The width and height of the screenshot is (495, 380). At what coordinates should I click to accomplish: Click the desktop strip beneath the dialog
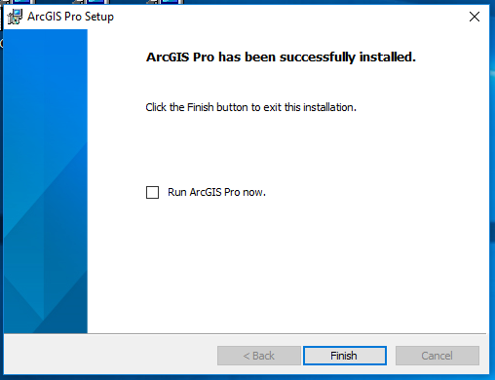pyautogui.click(x=247, y=377)
